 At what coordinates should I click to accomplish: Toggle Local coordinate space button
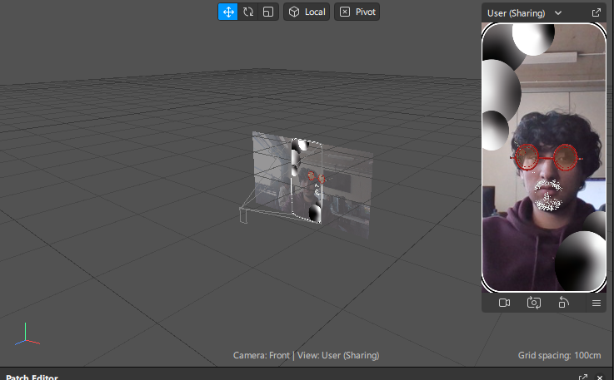click(x=307, y=12)
